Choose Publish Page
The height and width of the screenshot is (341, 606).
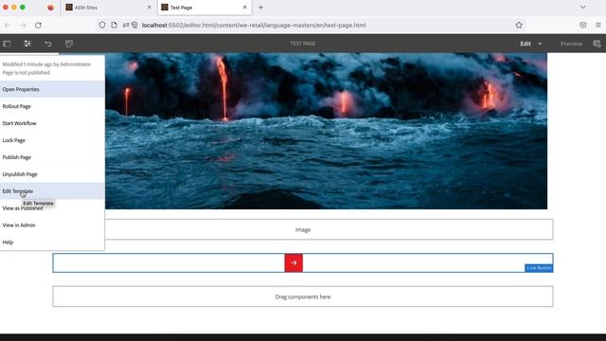pyautogui.click(x=52, y=157)
